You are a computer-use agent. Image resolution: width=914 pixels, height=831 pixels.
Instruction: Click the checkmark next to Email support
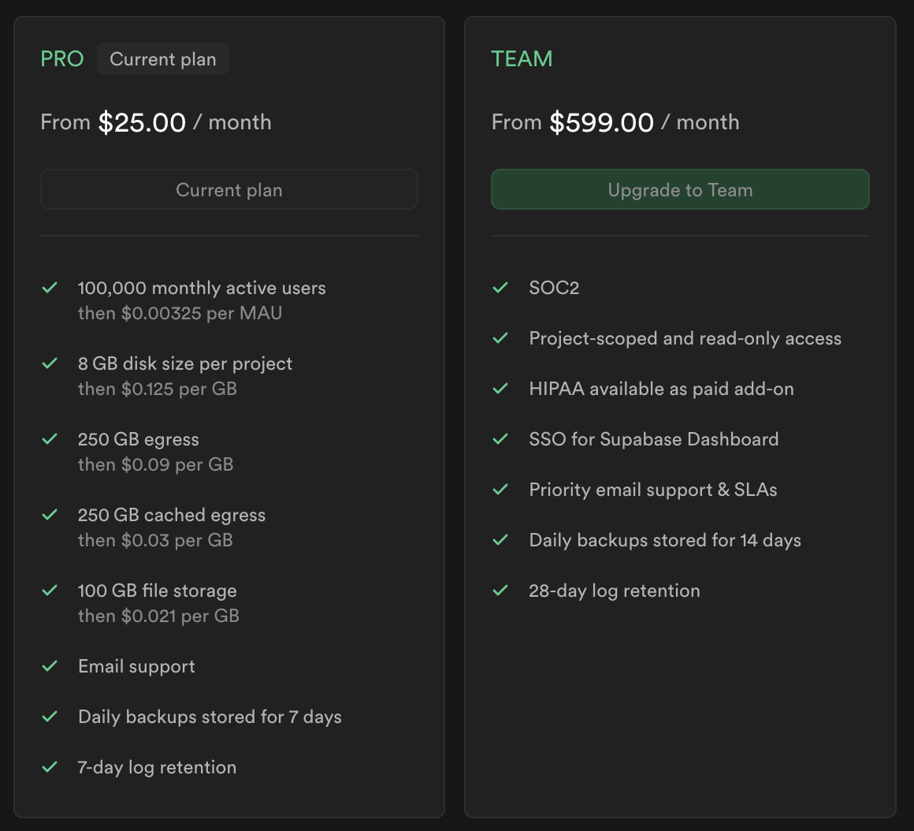[x=50, y=666]
